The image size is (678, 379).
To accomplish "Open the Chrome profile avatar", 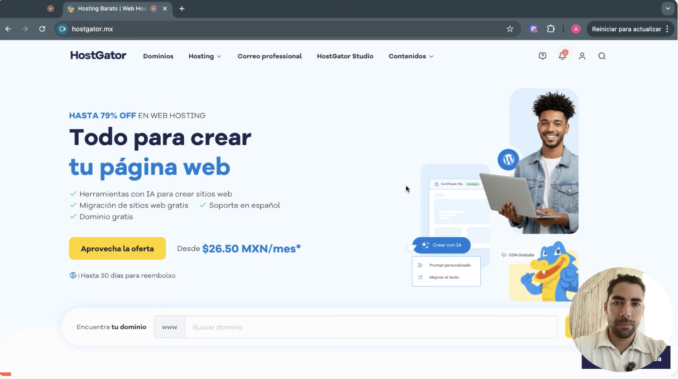I will 576,29.
